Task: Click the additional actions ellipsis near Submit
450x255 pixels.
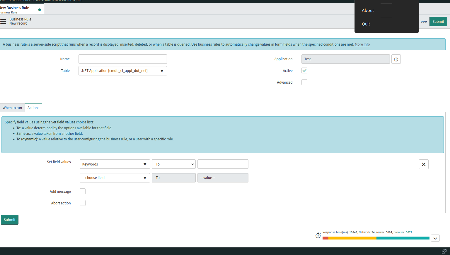Action: coord(424,21)
